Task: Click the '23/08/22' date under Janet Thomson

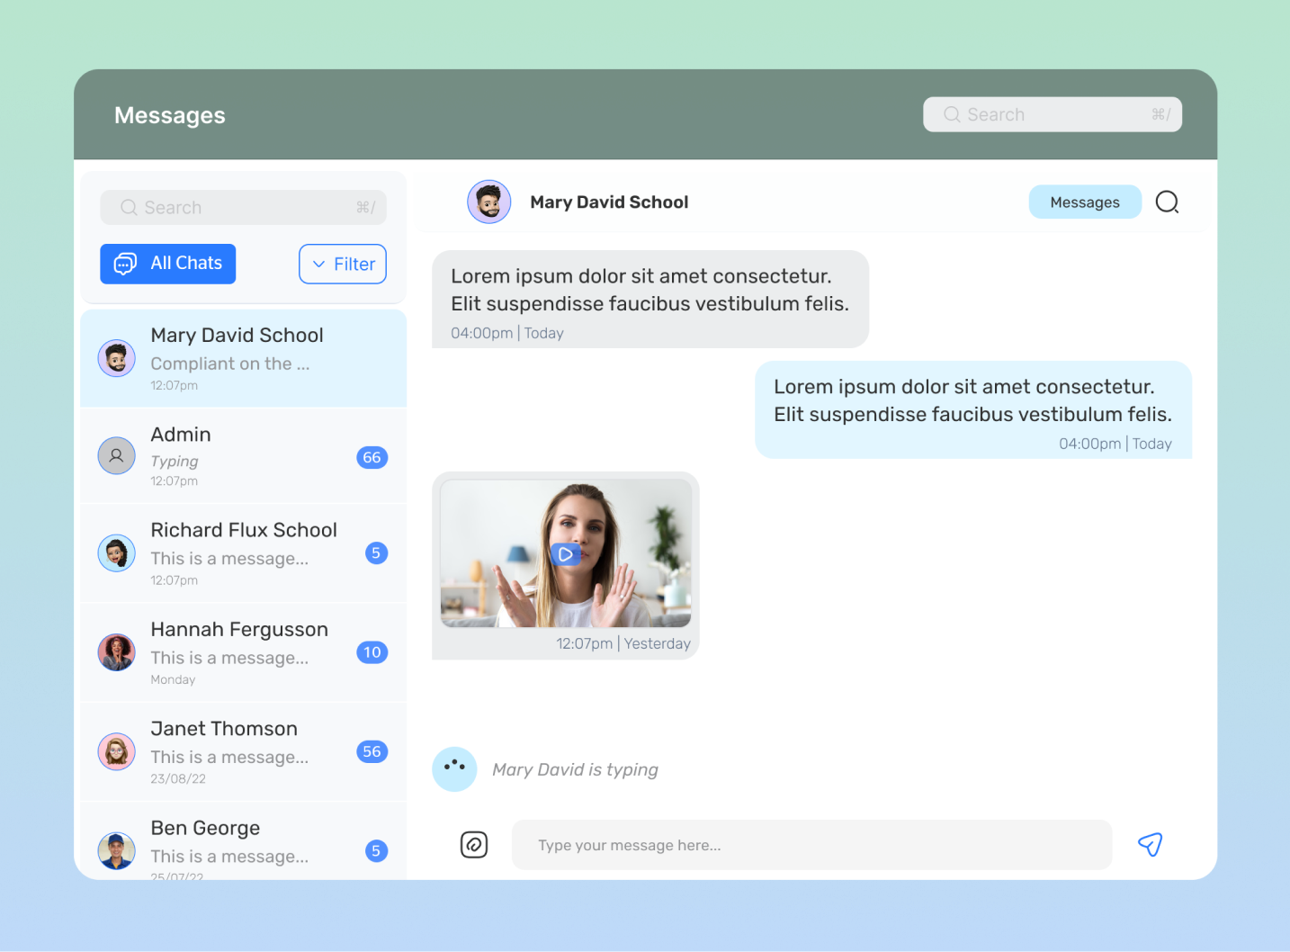Action: coord(178,778)
